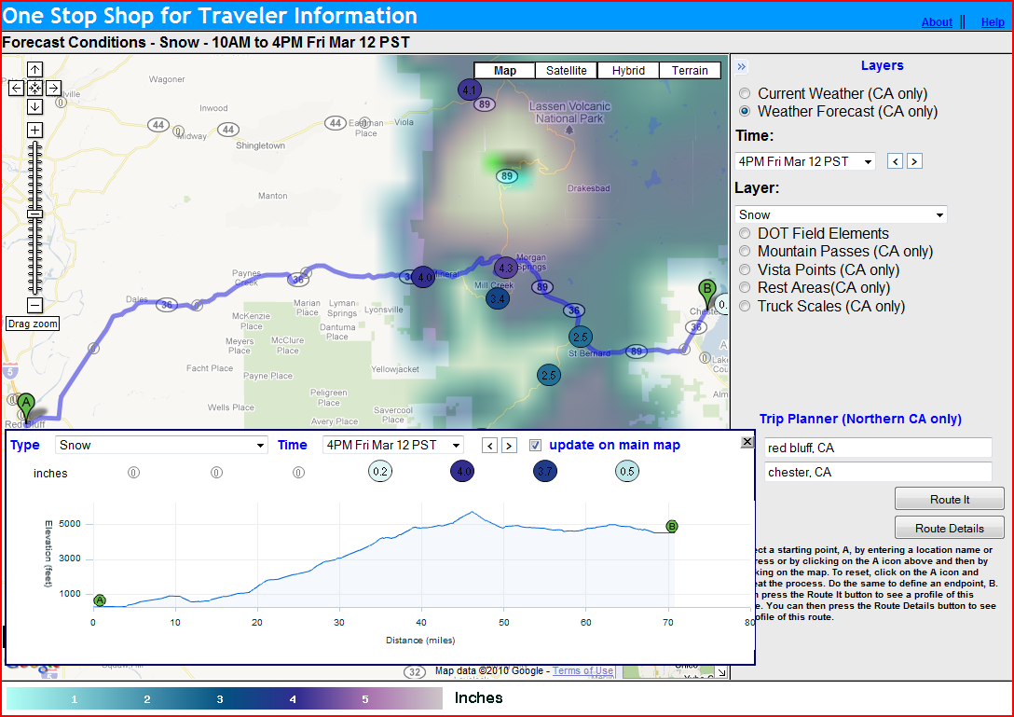This screenshot has width=1014, height=717.
Task: Click the map zoom level slider
Action: (x=34, y=214)
